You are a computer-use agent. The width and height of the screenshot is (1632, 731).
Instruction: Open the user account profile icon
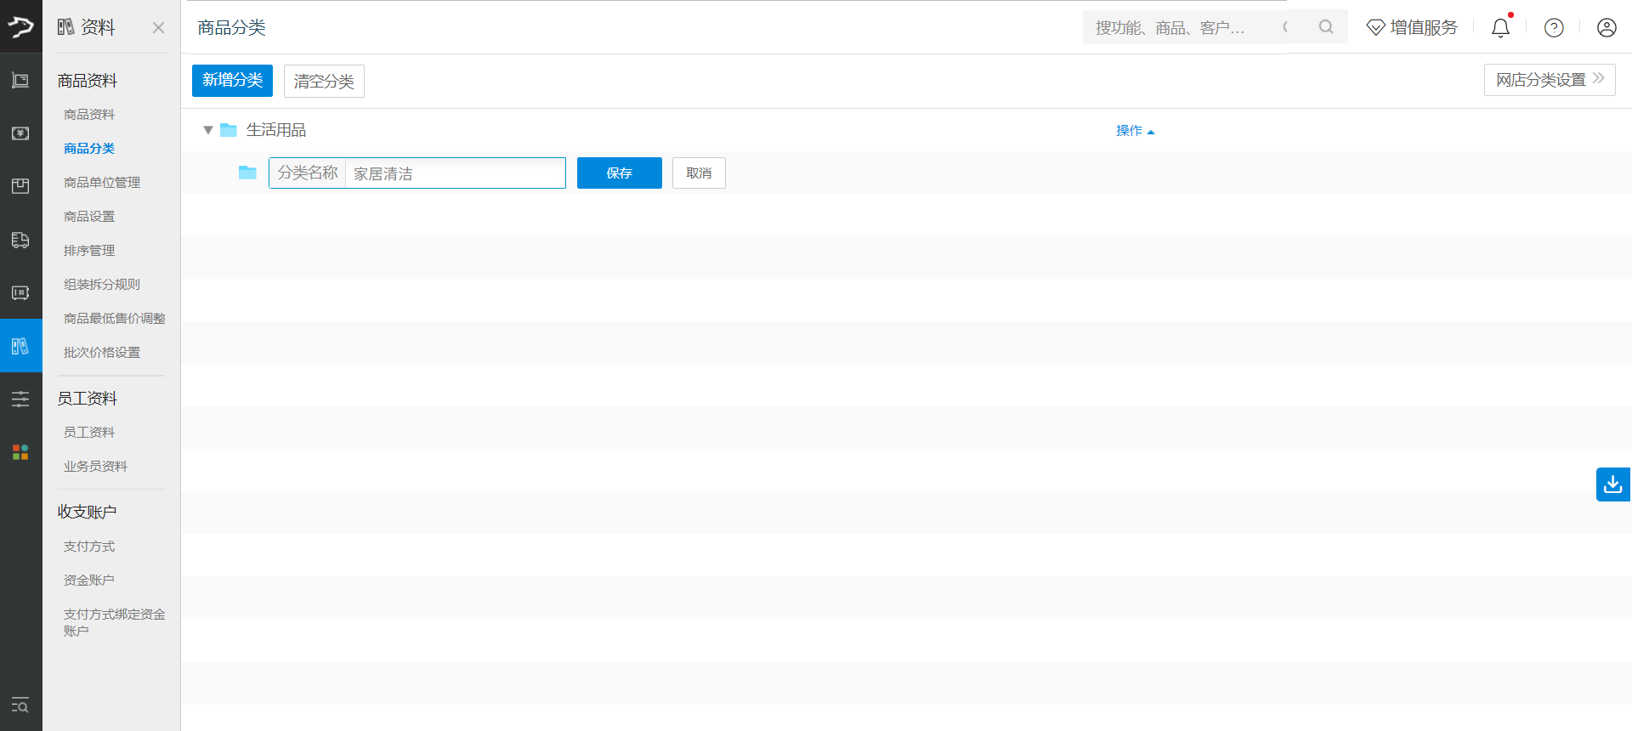1606,28
